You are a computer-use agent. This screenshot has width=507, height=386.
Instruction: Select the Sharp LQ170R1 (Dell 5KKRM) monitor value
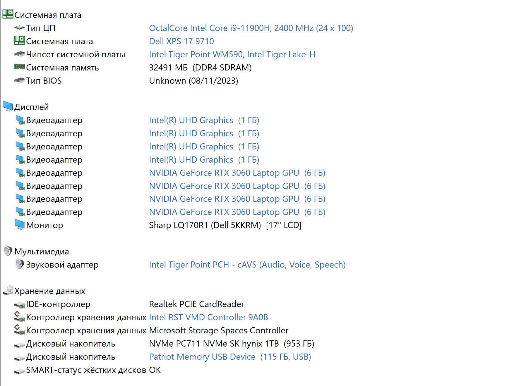point(225,225)
